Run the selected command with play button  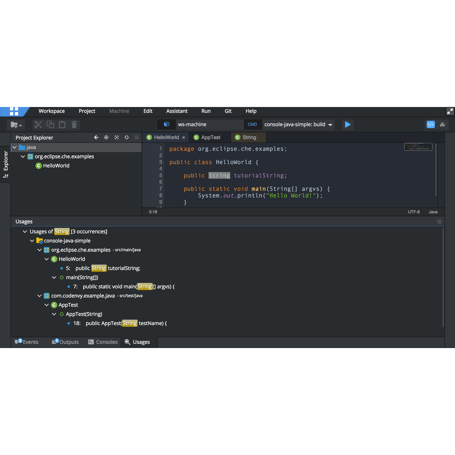tap(348, 124)
